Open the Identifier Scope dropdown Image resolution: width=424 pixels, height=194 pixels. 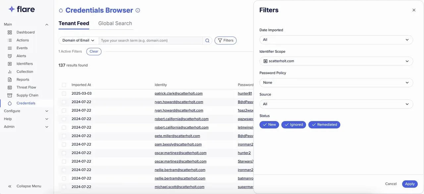click(x=336, y=61)
